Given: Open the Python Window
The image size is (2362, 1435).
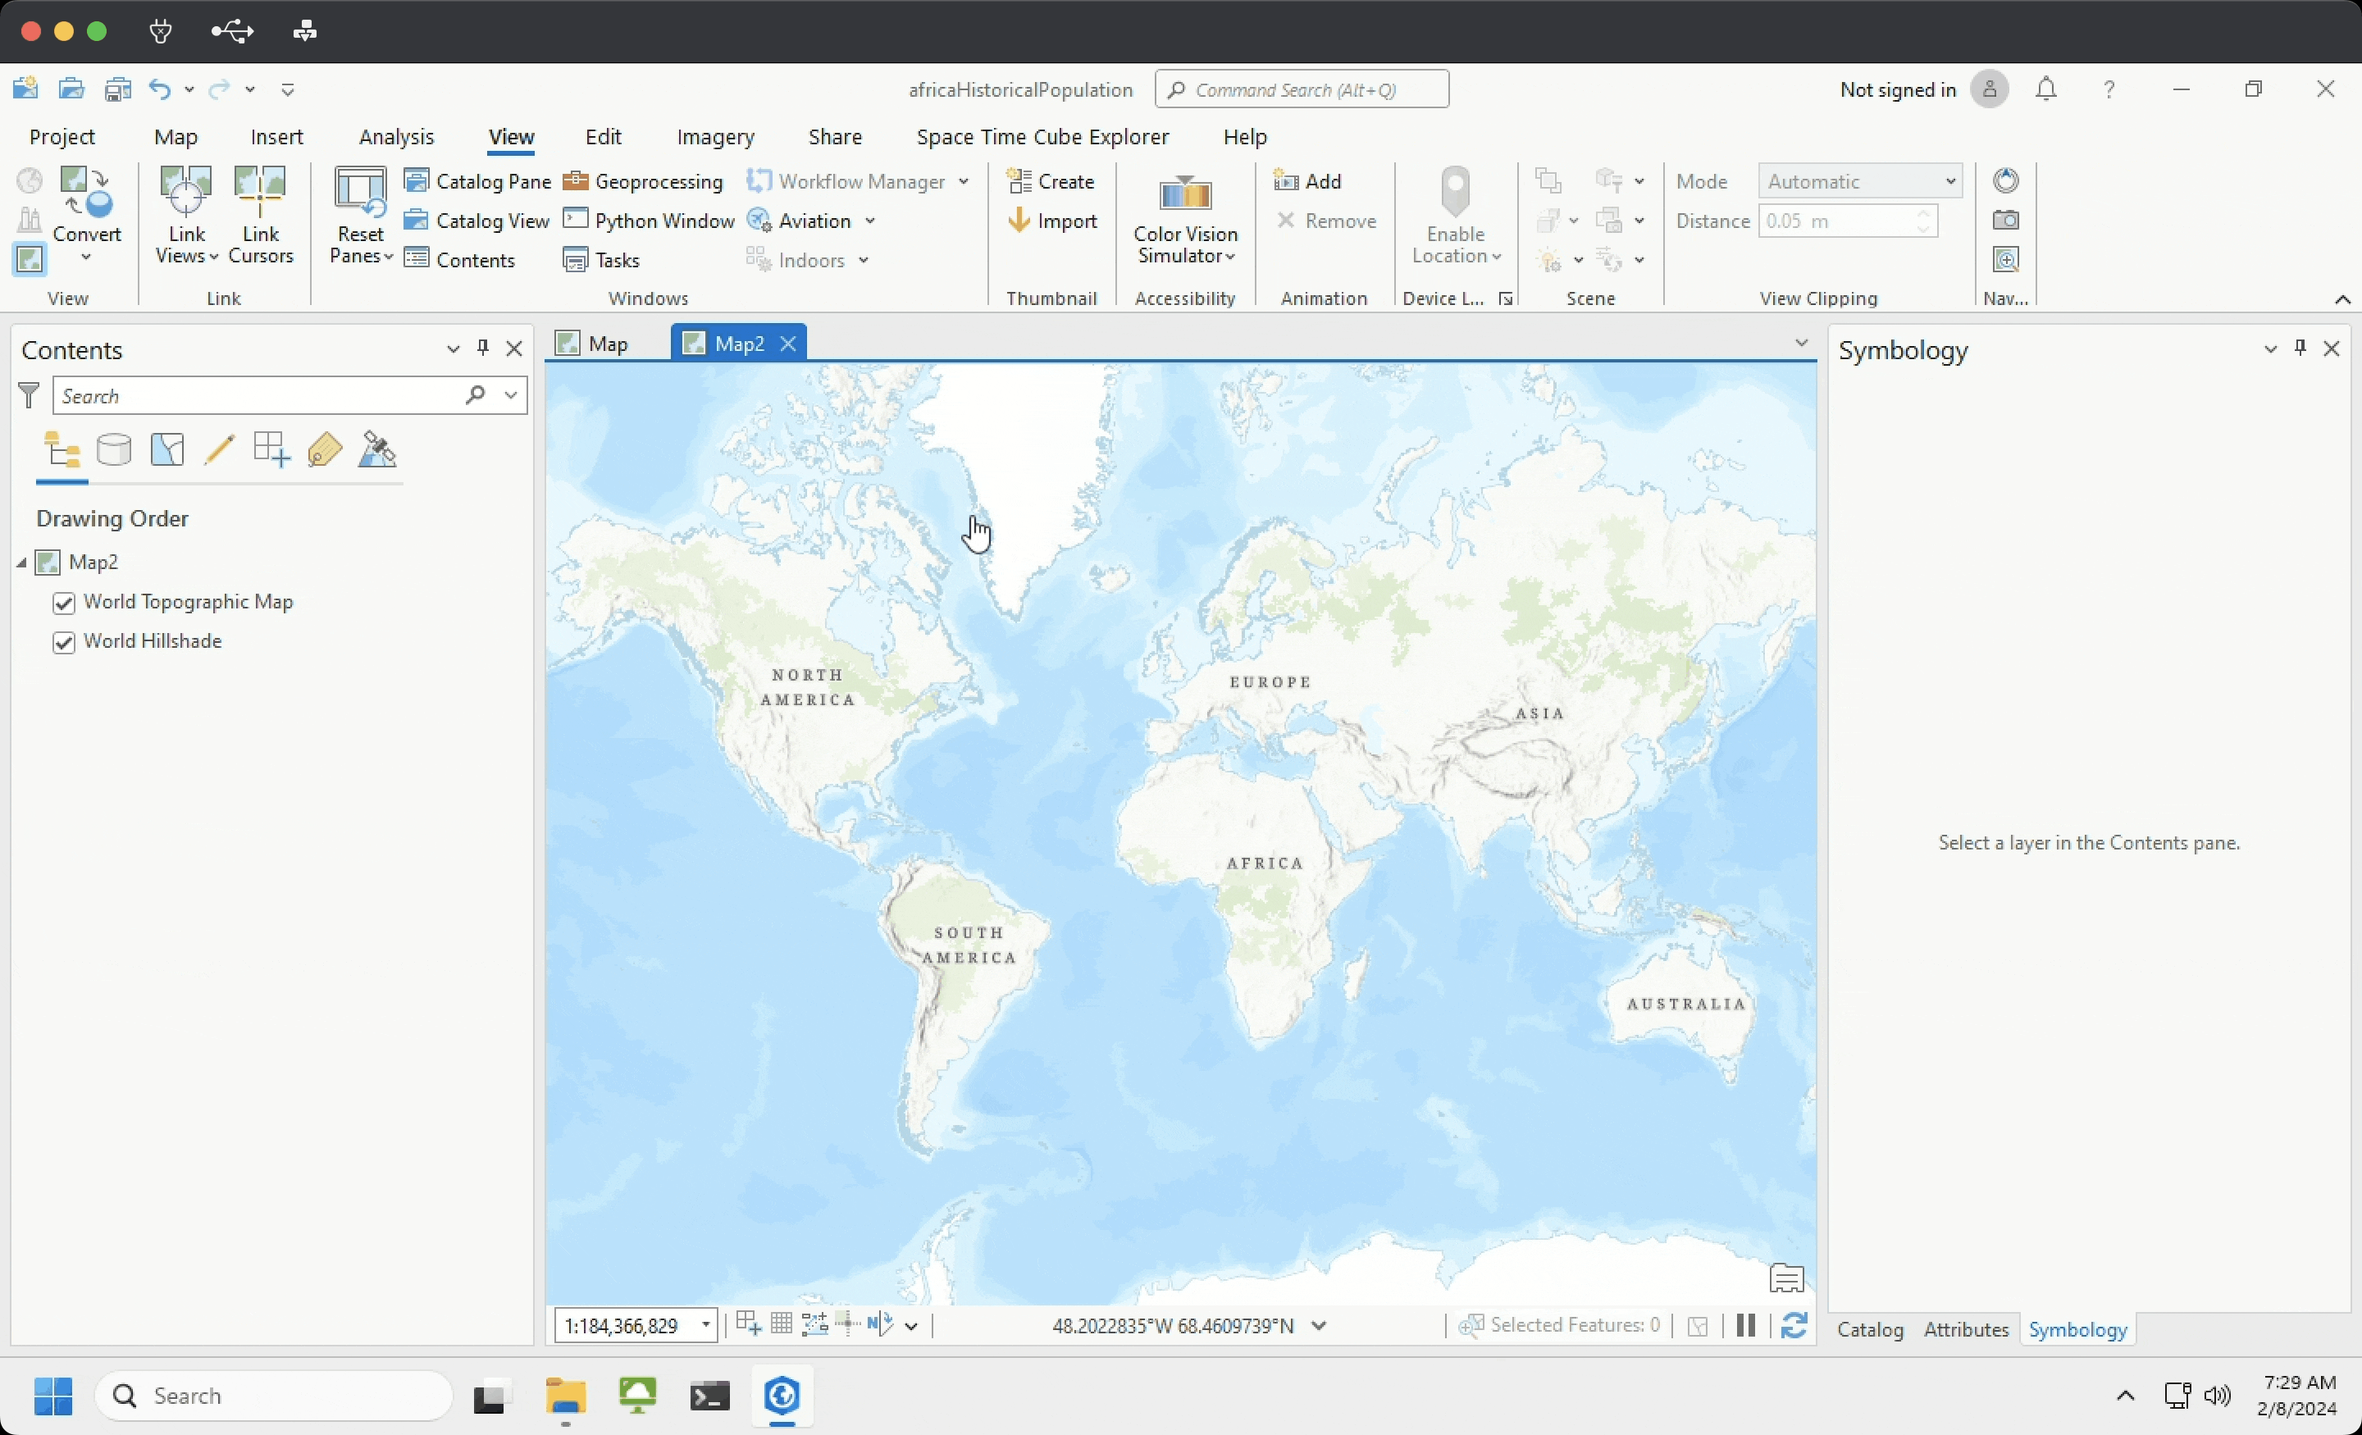Looking at the screenshot, I should pyautogui.click(x=649, y=221).
